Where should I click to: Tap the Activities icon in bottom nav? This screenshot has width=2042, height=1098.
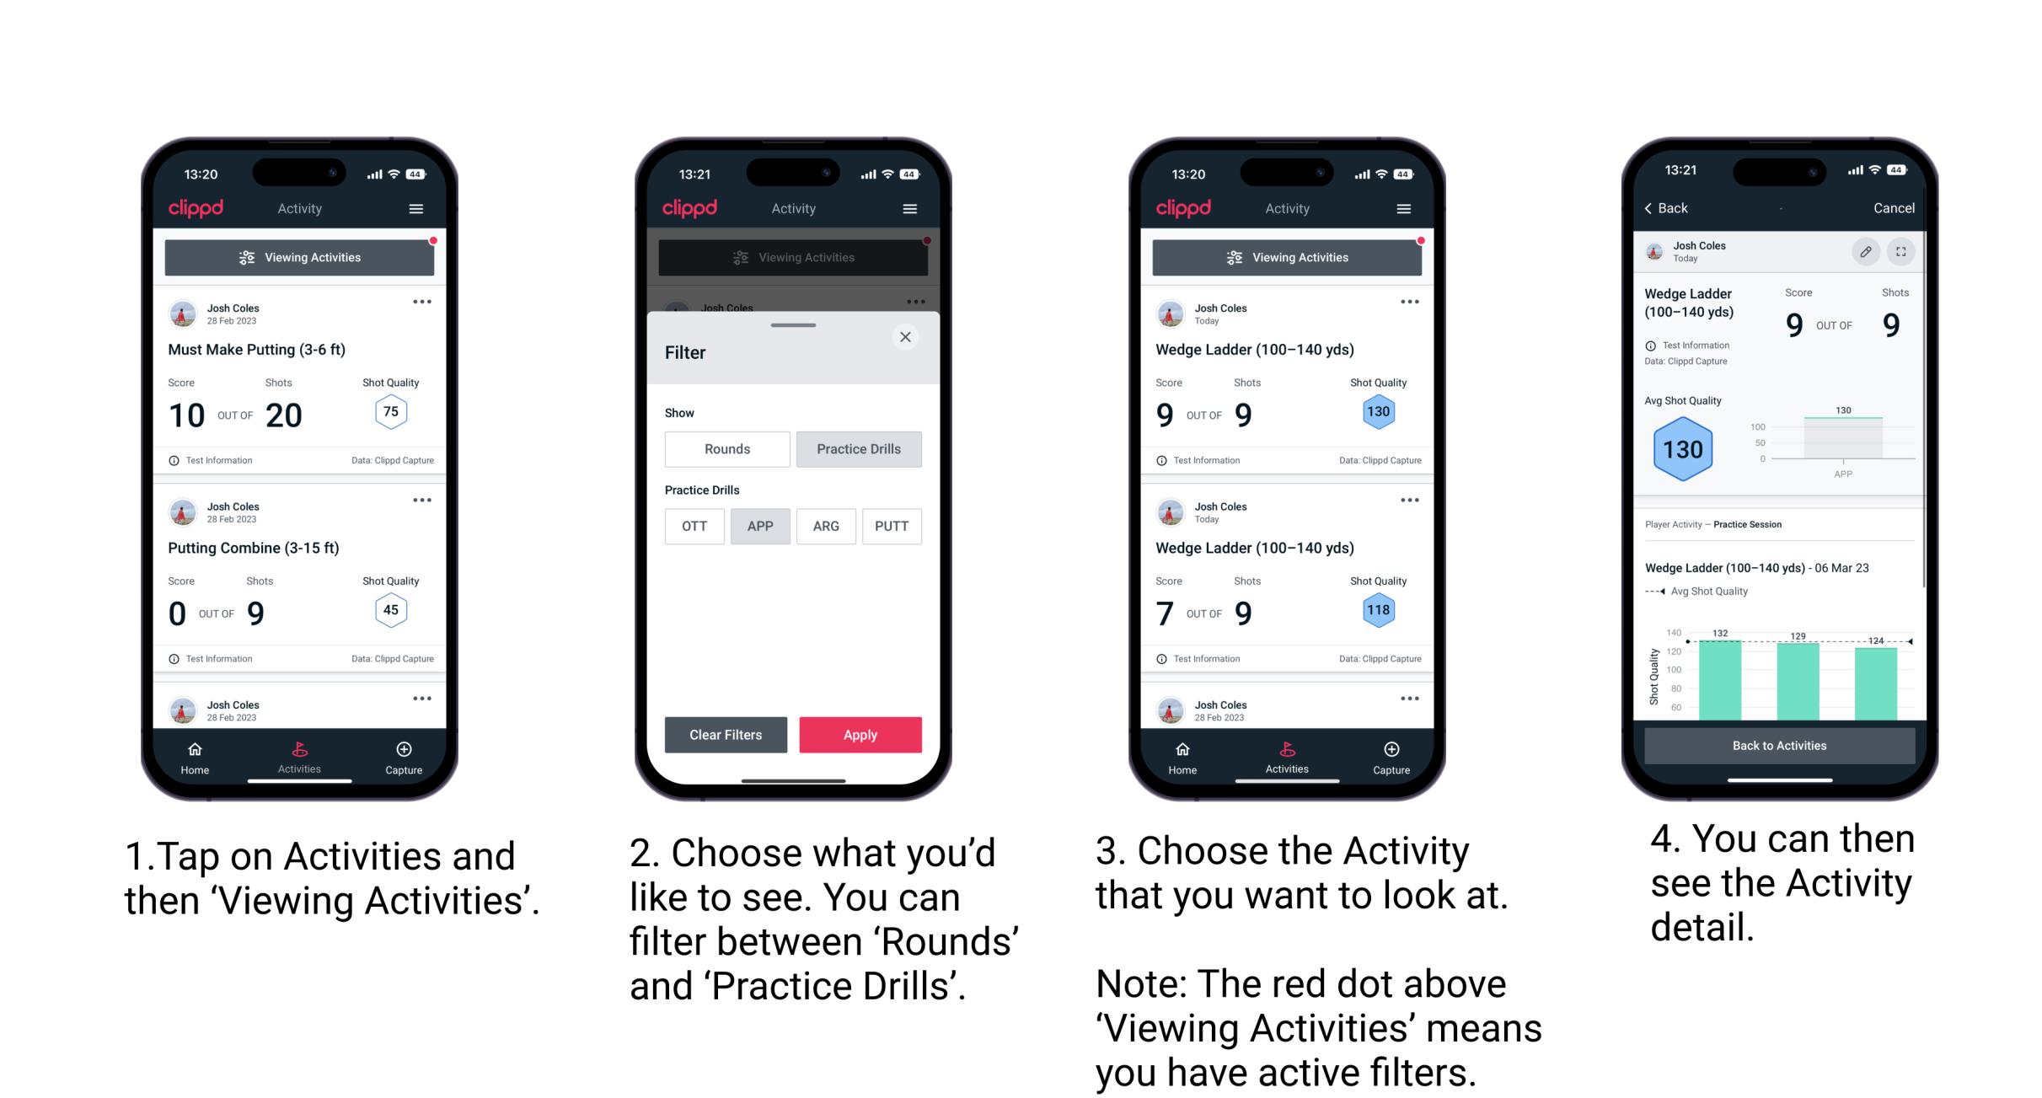299,753
